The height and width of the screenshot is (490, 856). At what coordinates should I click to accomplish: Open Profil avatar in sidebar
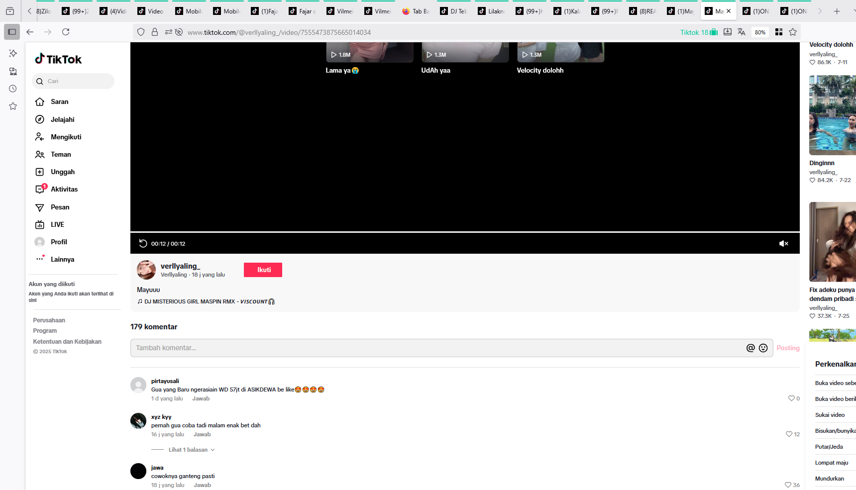tap(40, 242)
